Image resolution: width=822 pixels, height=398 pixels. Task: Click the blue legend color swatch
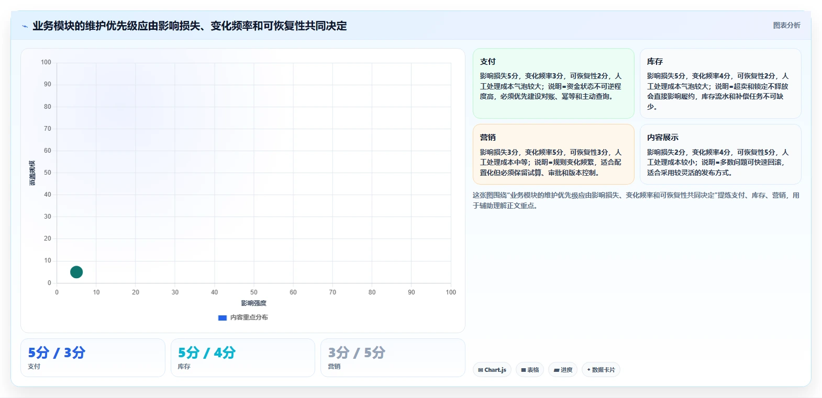click(x=223, y=317)
